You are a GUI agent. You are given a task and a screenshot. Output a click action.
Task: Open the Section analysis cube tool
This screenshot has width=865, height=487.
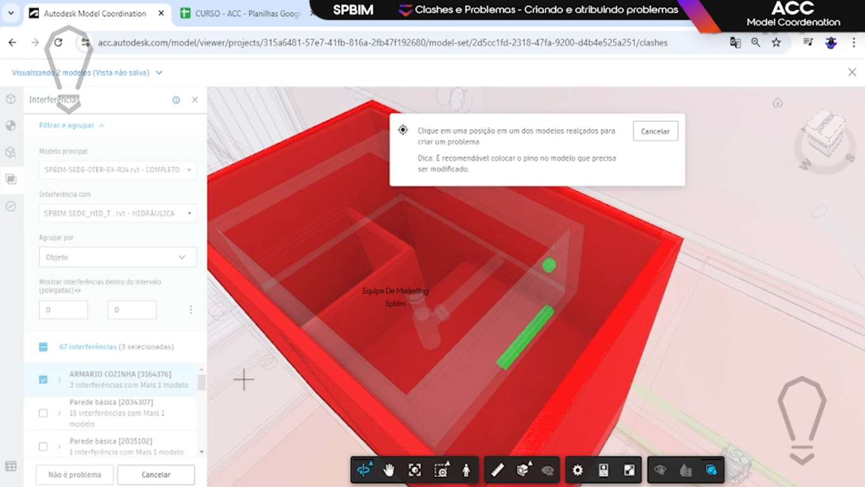point(524,470)
